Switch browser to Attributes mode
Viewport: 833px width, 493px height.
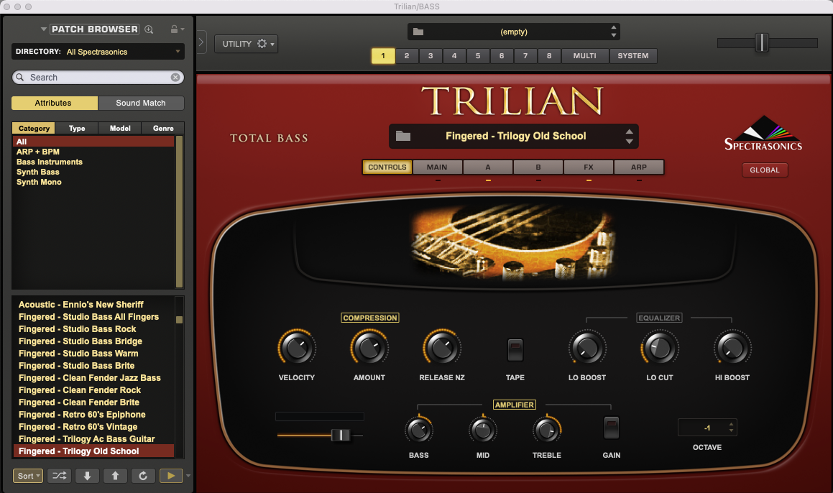pyautogui.click(x=54, y=103)
